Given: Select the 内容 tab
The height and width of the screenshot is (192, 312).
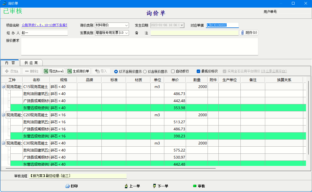Looking at the screenshot, I should [10, 63].
